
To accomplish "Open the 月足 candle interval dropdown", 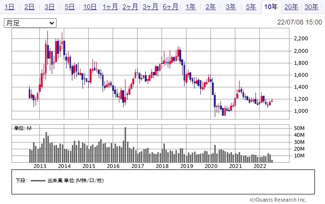I will pyautogui.click(x=30, y=23).
